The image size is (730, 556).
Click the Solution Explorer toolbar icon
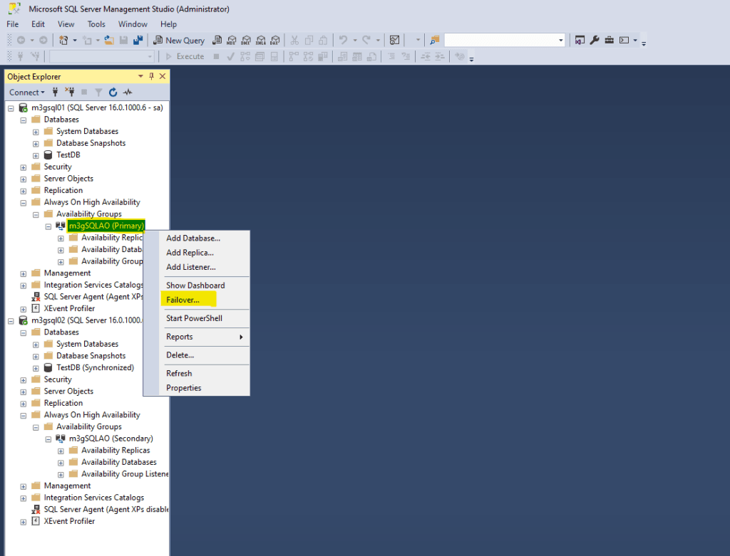coord(580,41)
